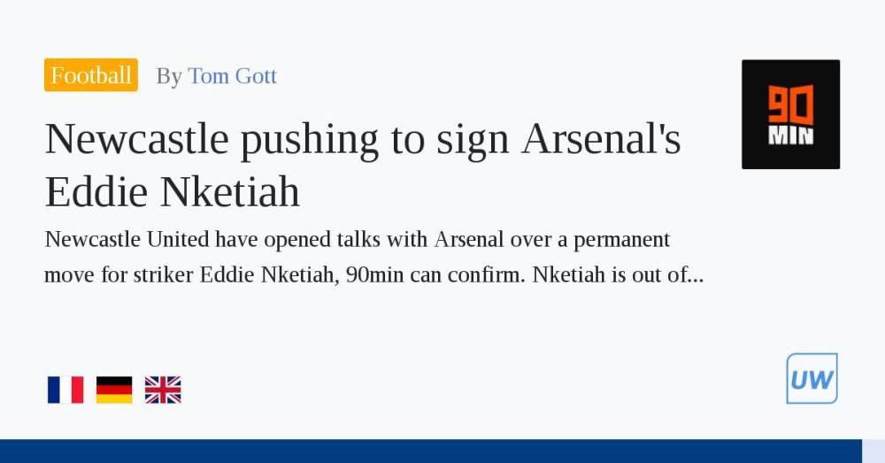Open the orange Football category tag
This screenshot has width=885, height=463.
[x=91, y=74]
